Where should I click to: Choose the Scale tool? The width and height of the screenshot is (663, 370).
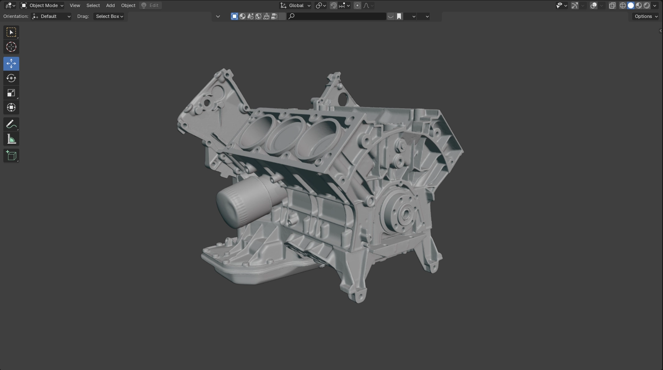(x=11, y=93)
